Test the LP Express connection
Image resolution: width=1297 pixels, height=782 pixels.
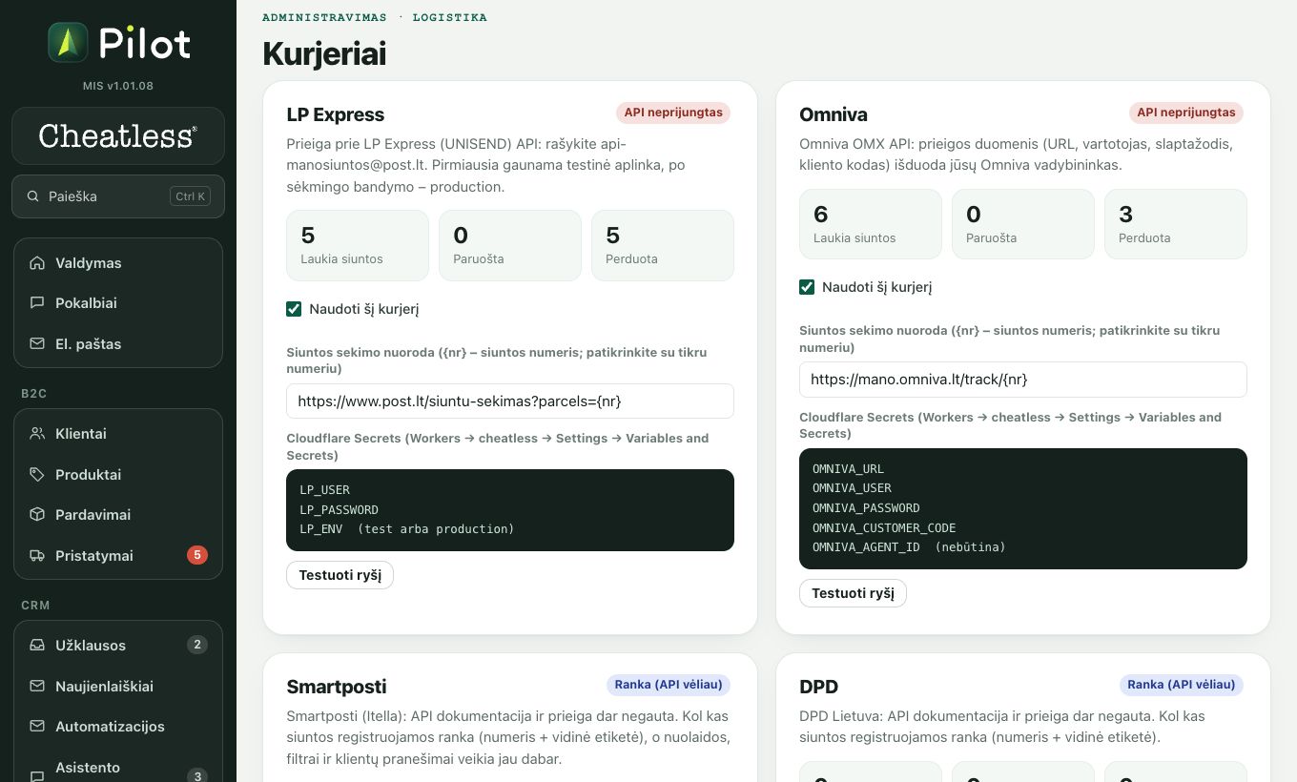tap(340, 575)
